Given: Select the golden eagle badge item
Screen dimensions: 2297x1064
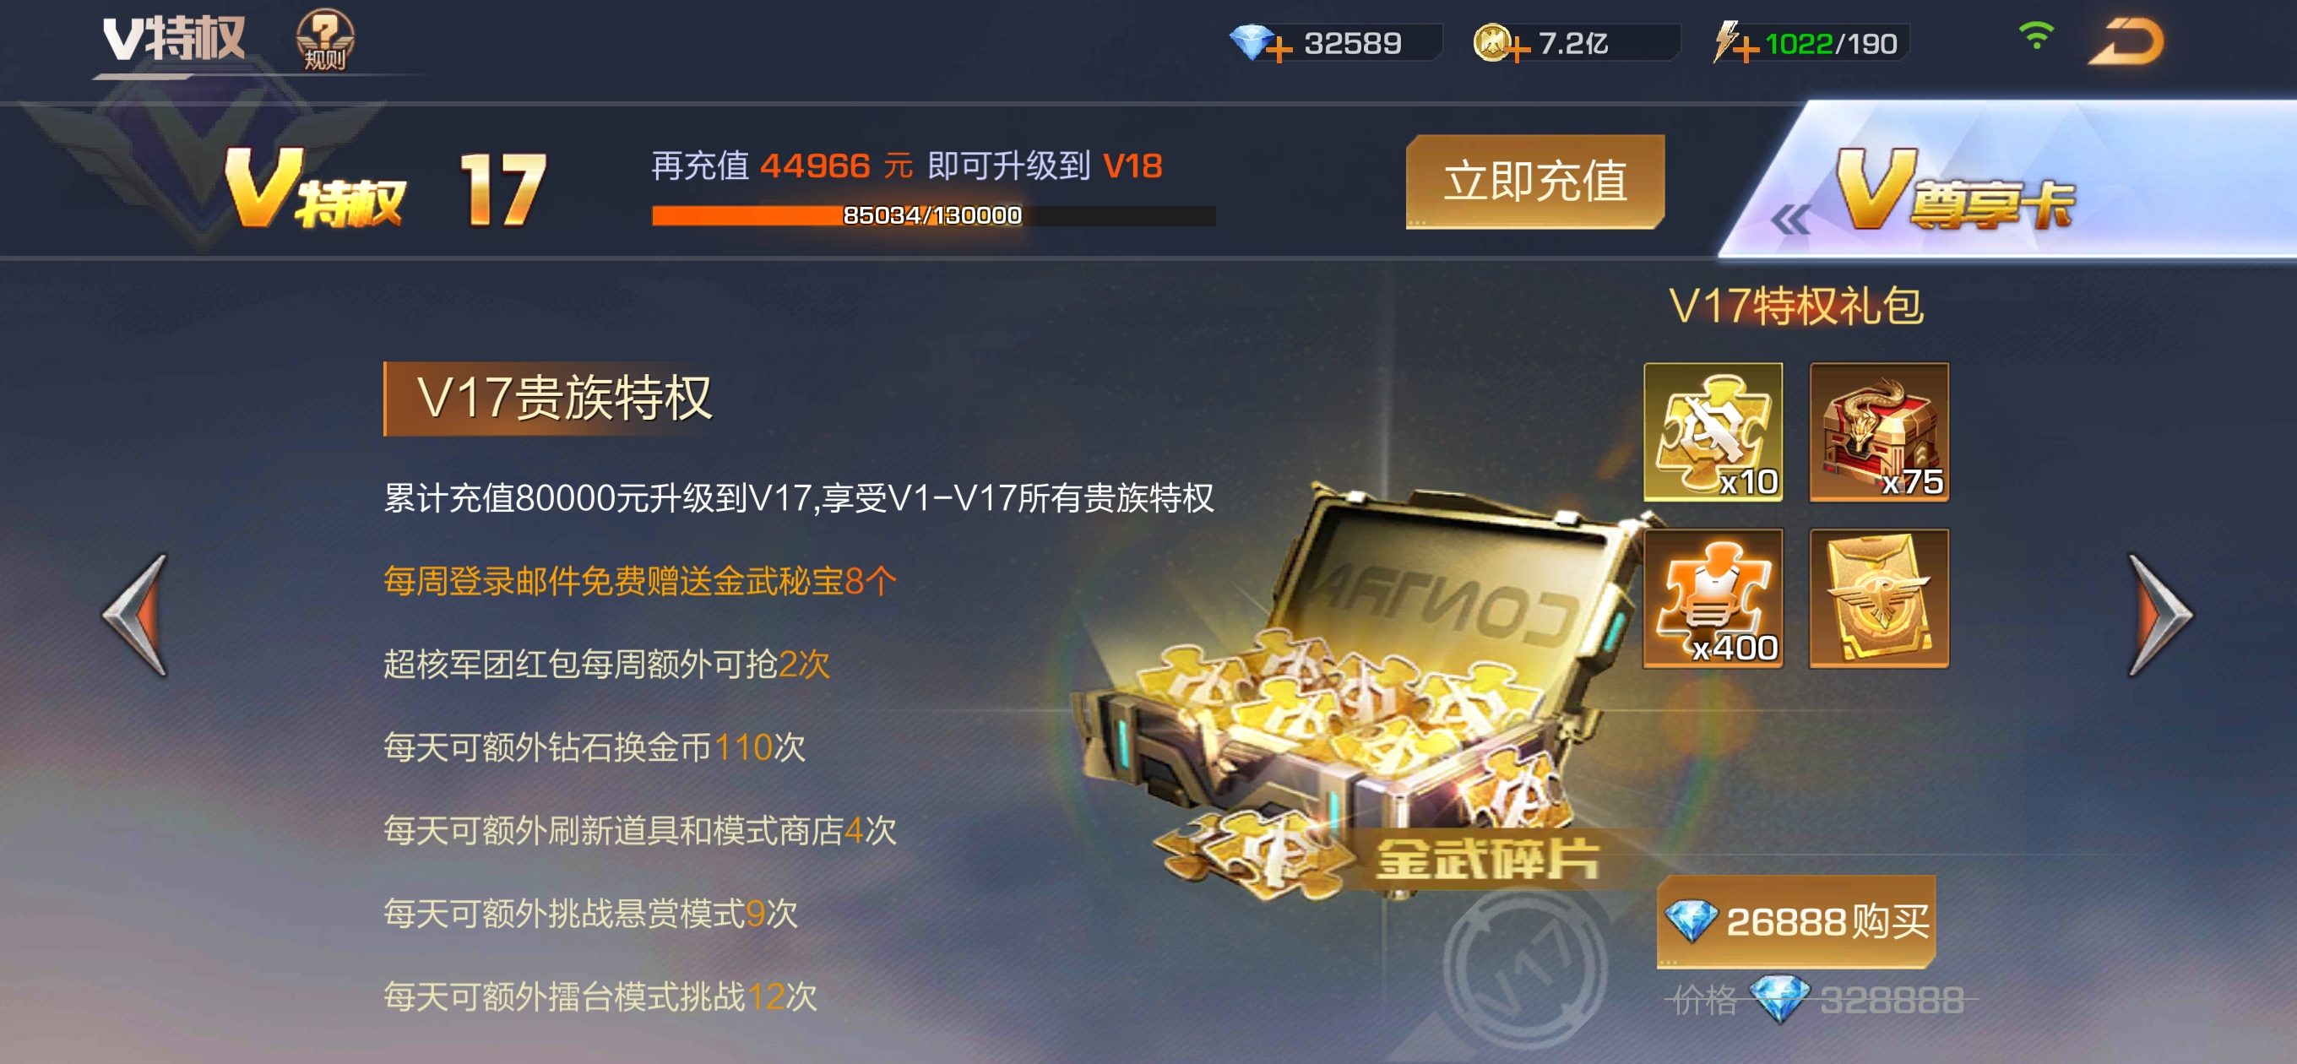Looking at the screenshot, I should coord(1879,598).
